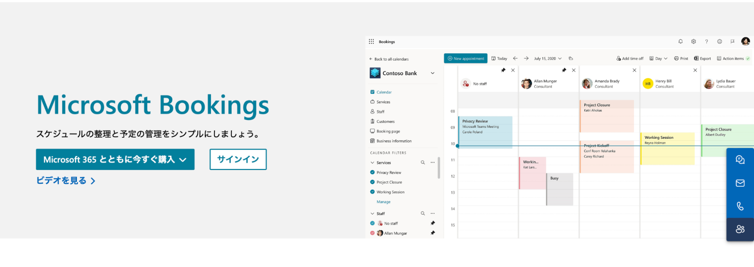Toggle the Working Session service filter

click(x=372, y=192)
